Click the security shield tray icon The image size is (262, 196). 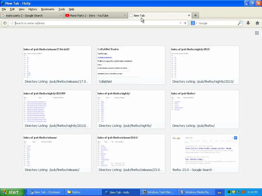click(234, 192)
